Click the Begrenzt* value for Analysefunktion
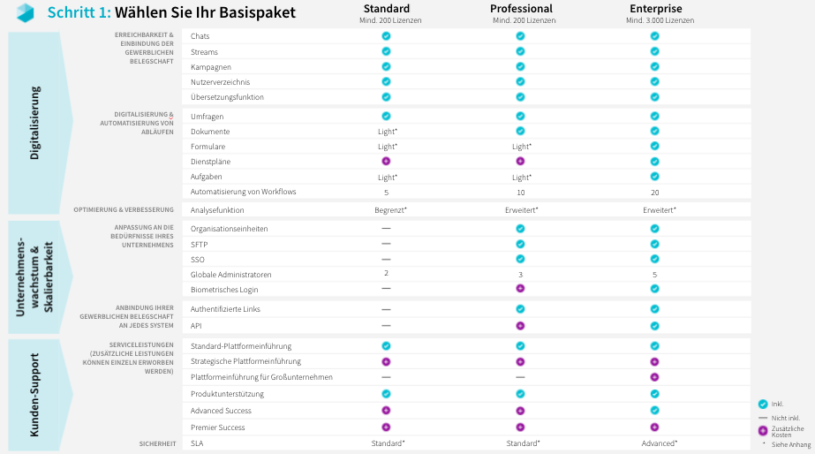The height and width of the screenshot is (454, 815). tap(390, 210)
